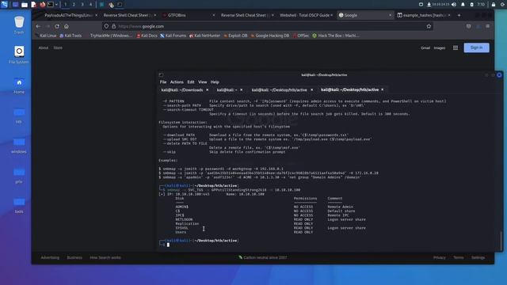Open Kali Tools bookmark
This screenshot has height=285, width=507.
(71, 36)
